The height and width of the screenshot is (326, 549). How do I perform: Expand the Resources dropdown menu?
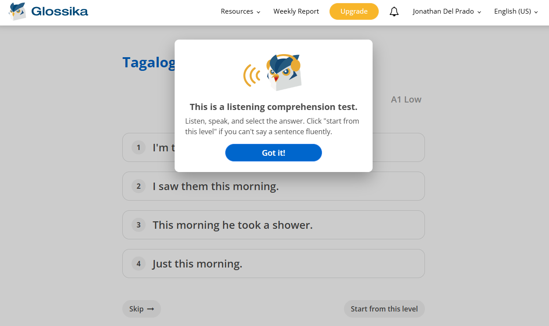[241, 11]
